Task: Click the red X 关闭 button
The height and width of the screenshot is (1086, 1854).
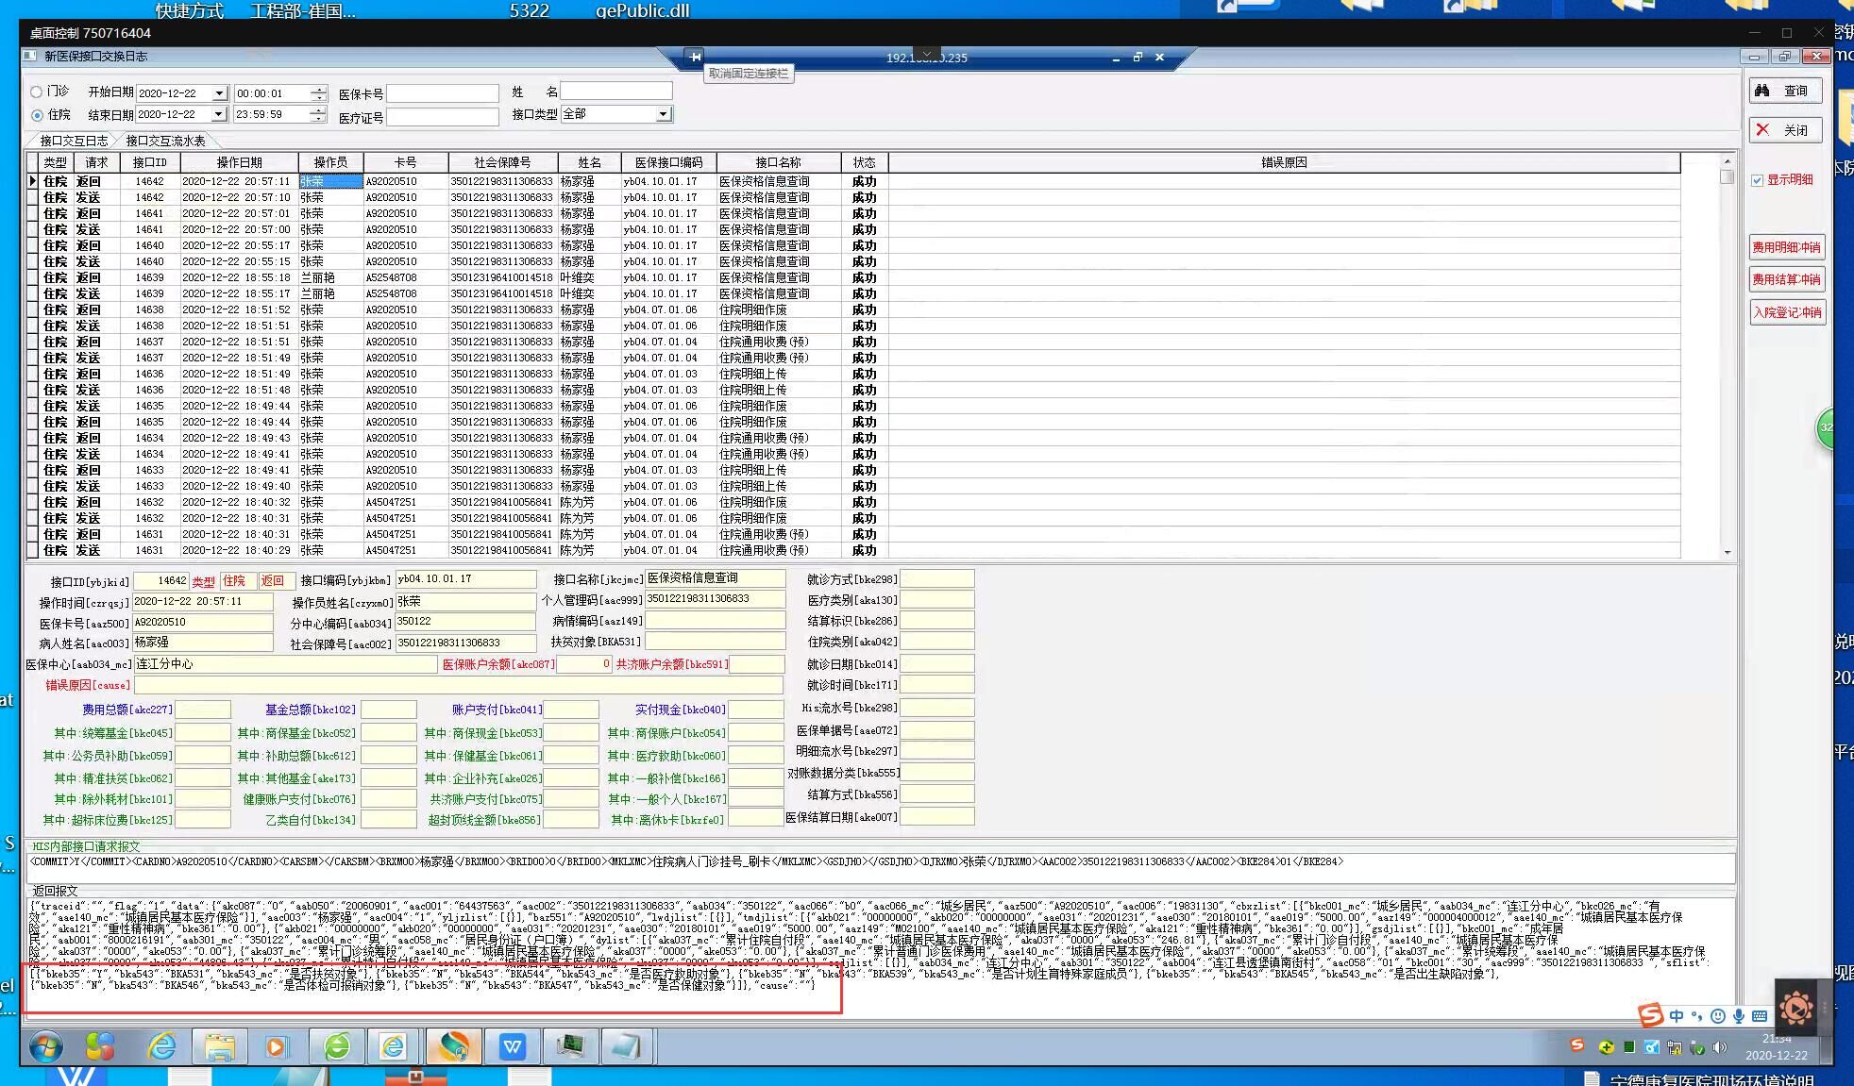Action: [x=1785, y=130]
